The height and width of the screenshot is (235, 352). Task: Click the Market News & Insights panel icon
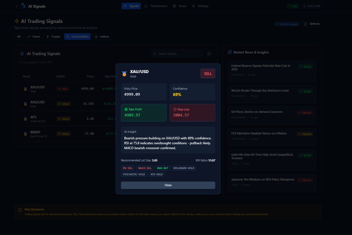tap(230, 52)
